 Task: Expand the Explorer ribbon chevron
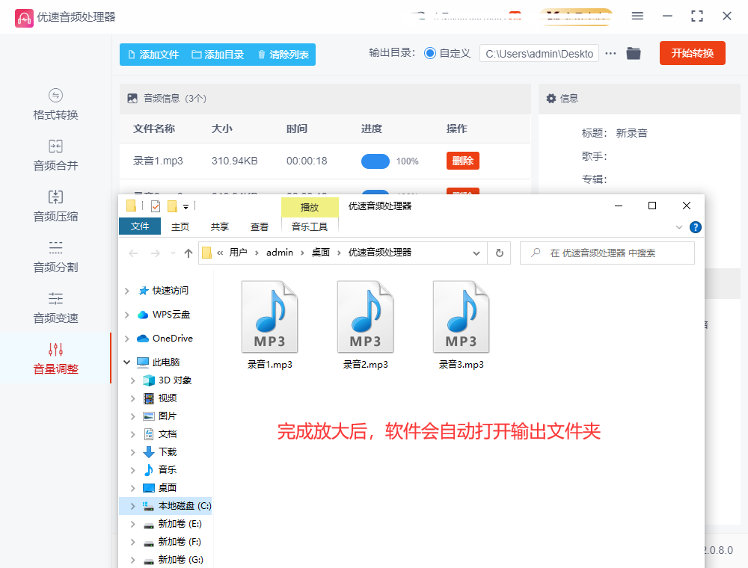[679, 227]
